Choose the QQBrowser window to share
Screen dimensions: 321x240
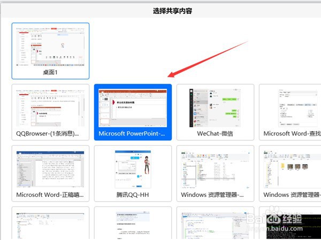[x=50, y=112]
